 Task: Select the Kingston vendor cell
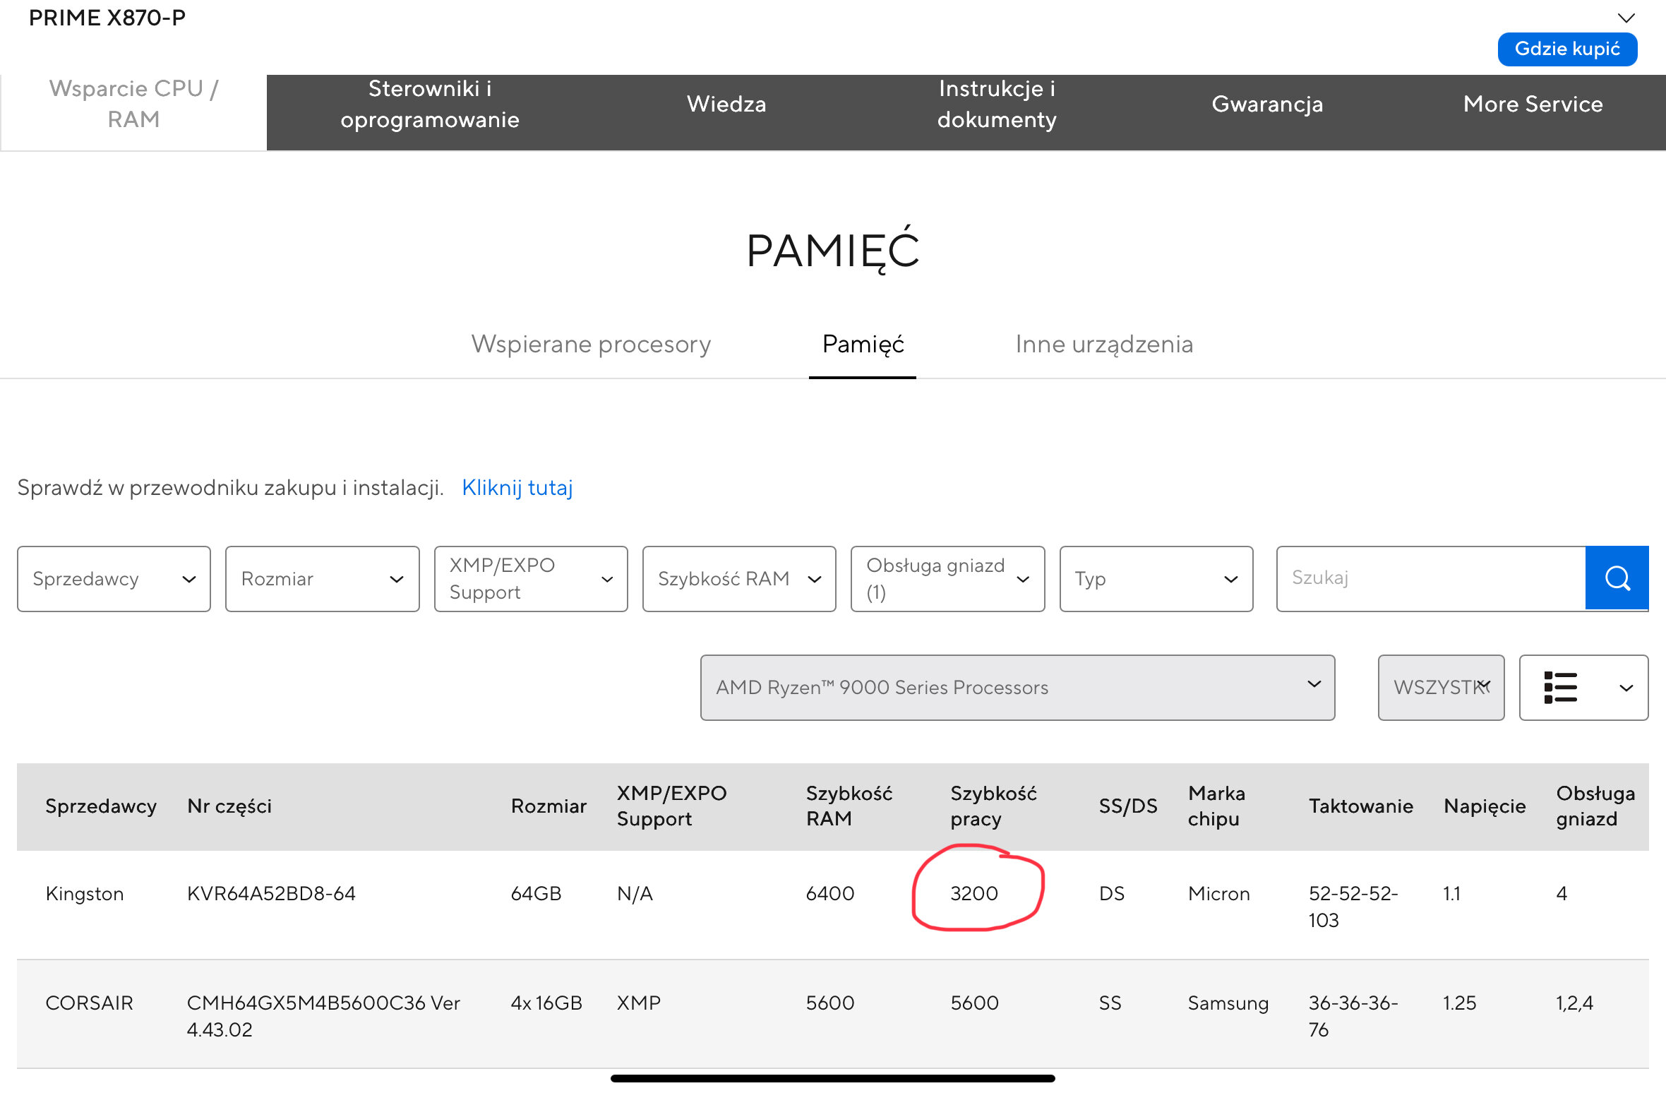[x=85, y=893]
